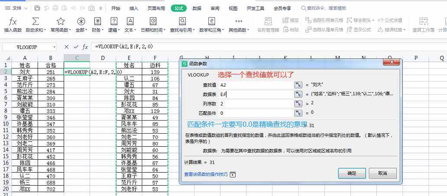This screenshot has height=196, width=447.
Task: Select cell B20 with value 702
Action: coord(51,189)
